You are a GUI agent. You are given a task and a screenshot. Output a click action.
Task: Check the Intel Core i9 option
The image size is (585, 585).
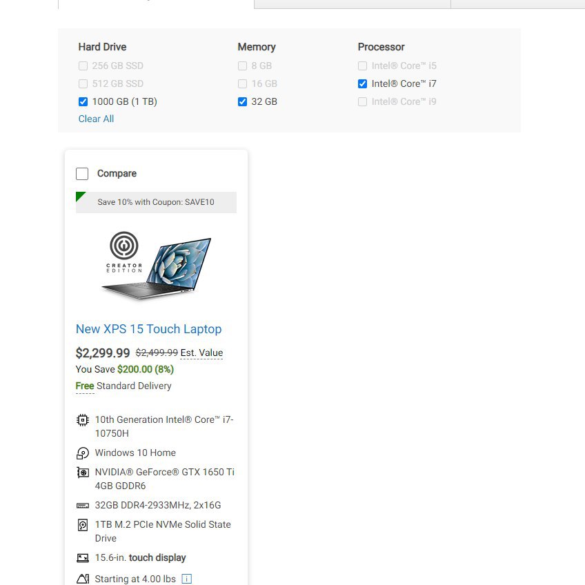click(362, 101)
